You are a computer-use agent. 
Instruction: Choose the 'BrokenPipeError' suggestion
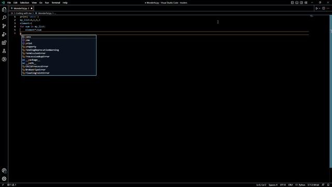click(x=59, y=70)
